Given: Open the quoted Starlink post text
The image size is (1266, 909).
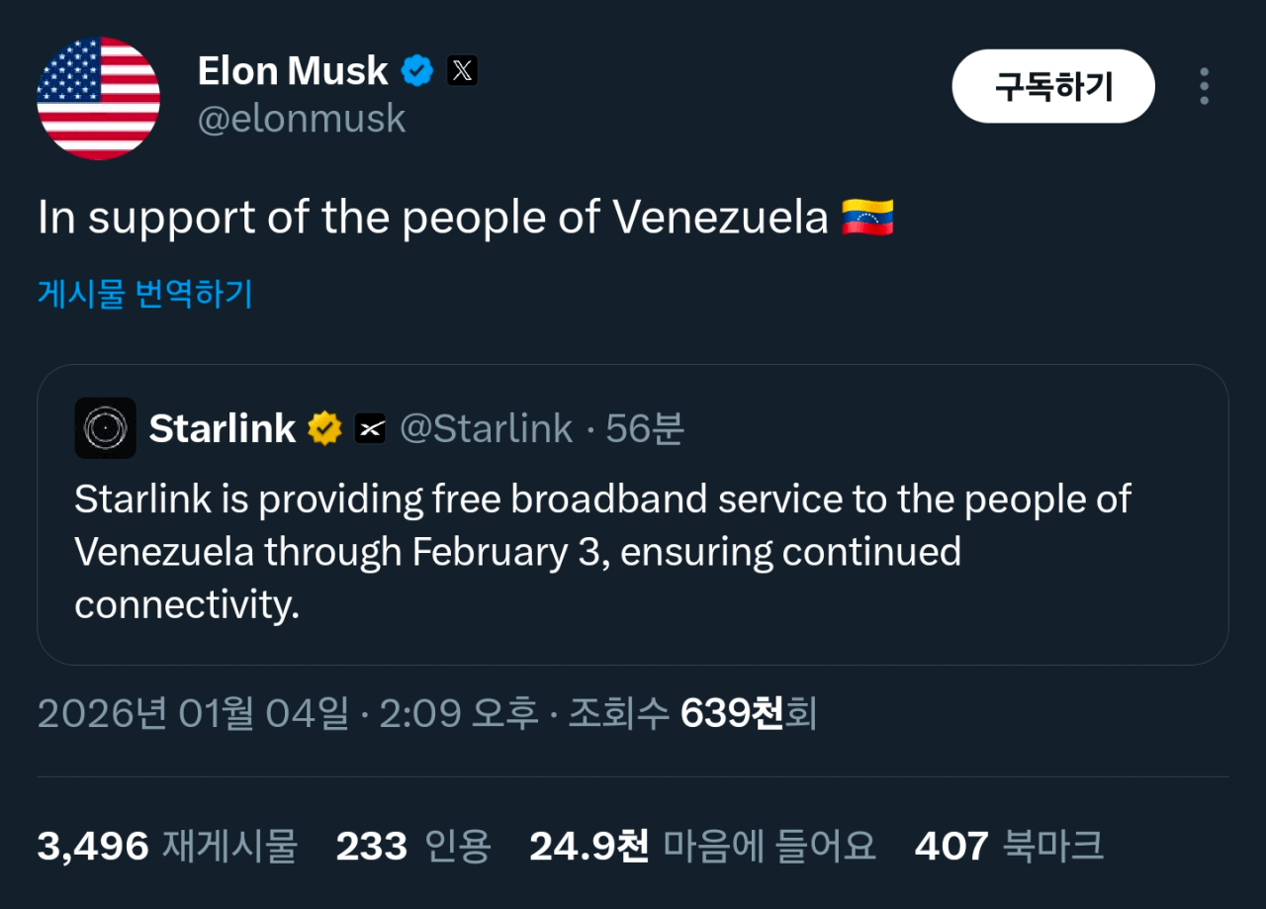Looking at the screenshot, I should click(601, 552).
